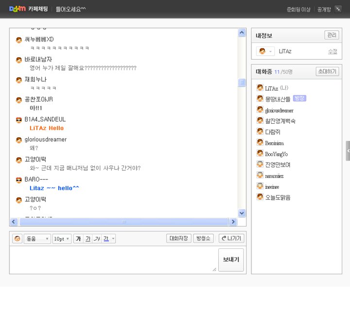Viewport: 350px width, 312px height.
Task: Click the avatar of 오늘도맑음 in list
Action: click(x=260, y=197)
